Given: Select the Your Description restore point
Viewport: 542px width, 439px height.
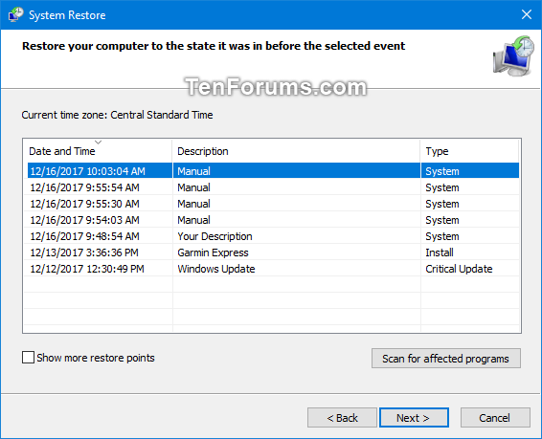Looking at the screenshot, I should pos(273,236).
